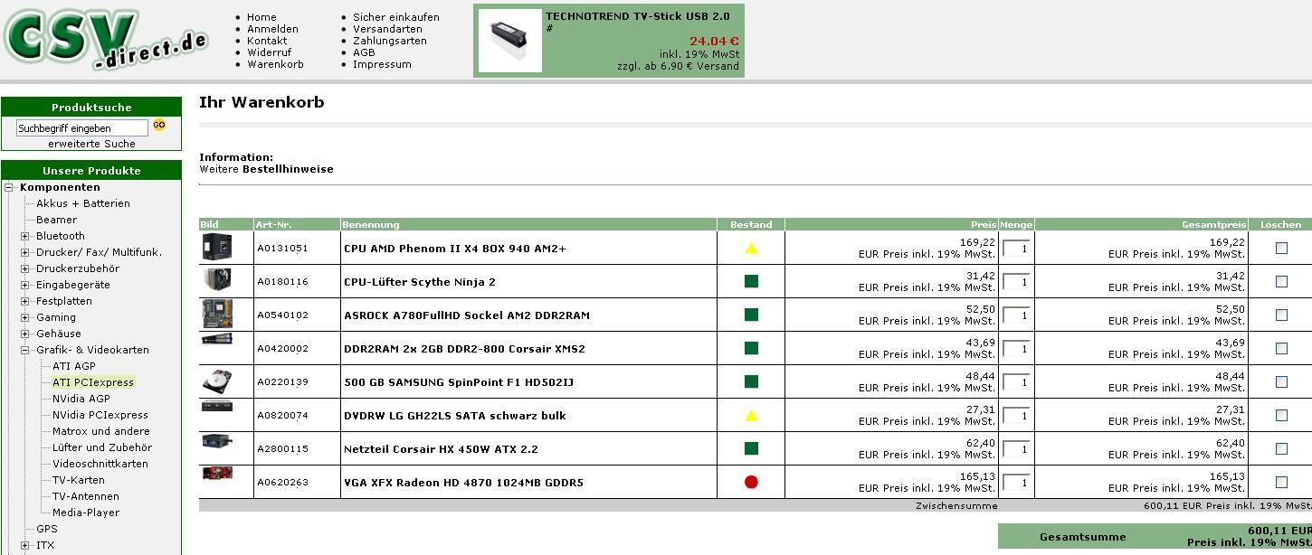View the ASROCK A780FullHD mainboard image
Image resolution: width=1312 pixels, height=555 pixels.
point(217,315)
